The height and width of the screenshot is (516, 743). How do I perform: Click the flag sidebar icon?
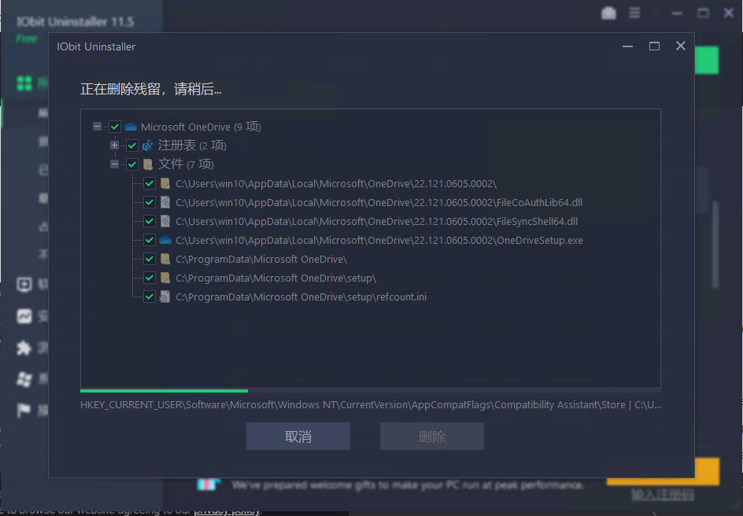pyautogui.click(x=24, y=410)
